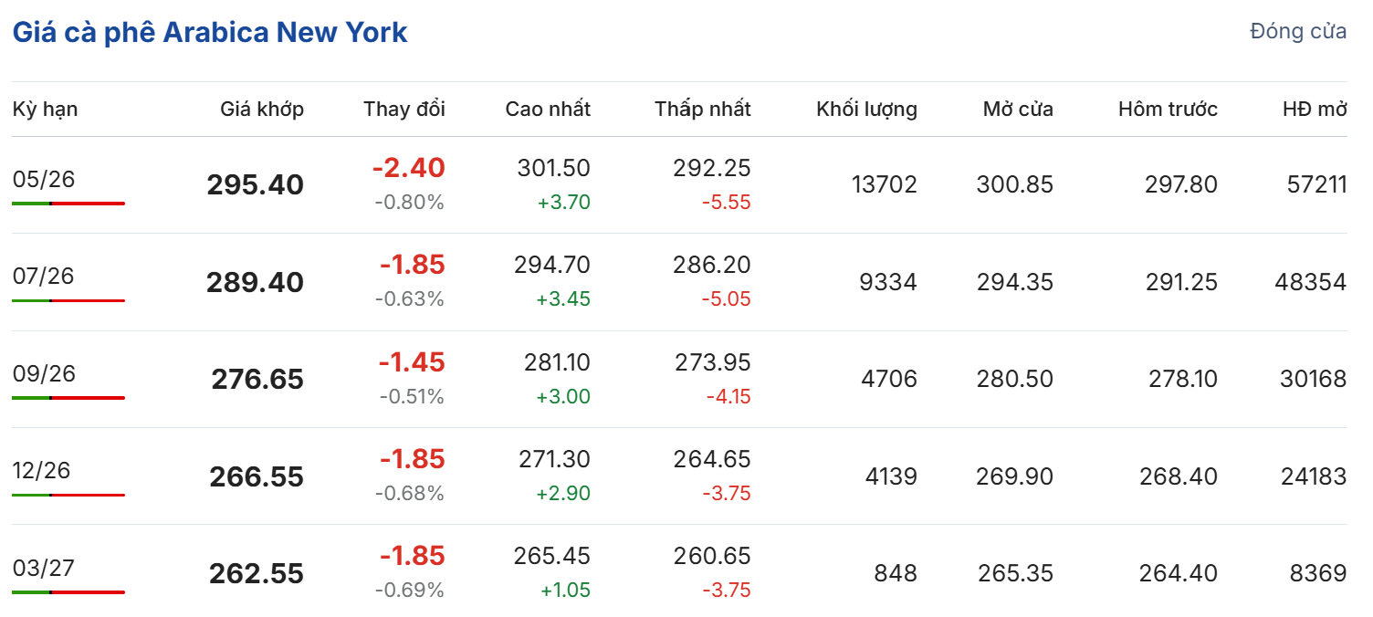The height and width of the screenshot is (617, 1373).
Task: Open the Giá cà phê Arabica New York title
Action: pyautogui.click(x=210, y=33)
